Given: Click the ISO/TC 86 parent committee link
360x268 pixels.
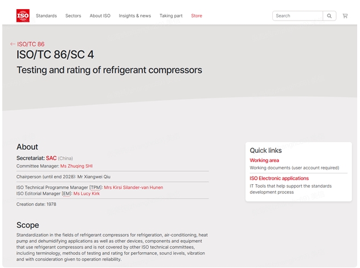Looking at the screenshot, I should (31, 44).
